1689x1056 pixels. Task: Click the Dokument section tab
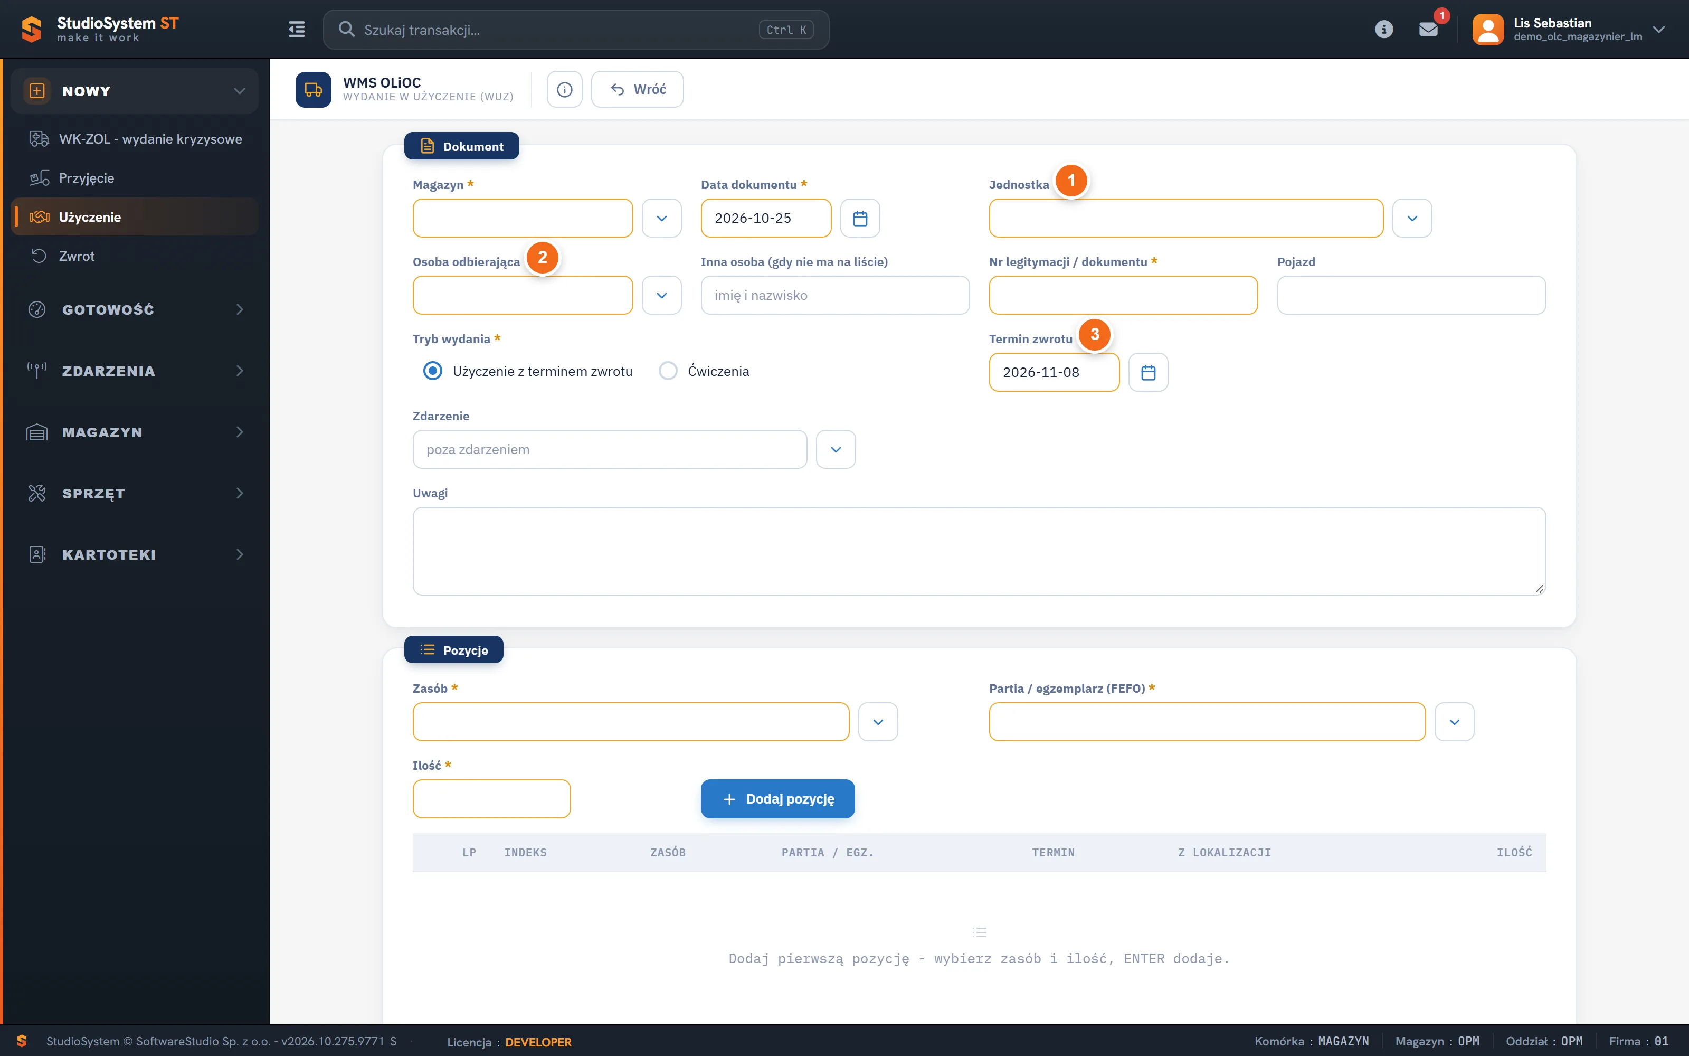pos(461,146)
